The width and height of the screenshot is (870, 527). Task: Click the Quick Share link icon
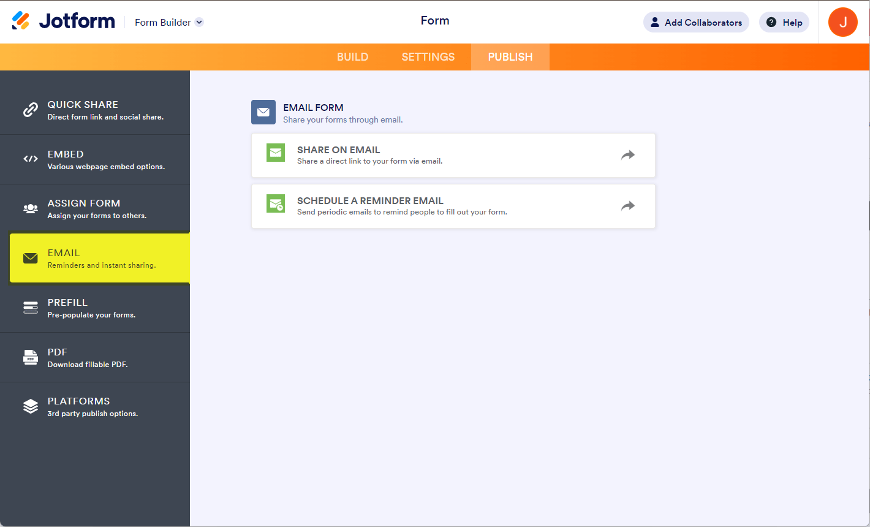coord(31,110)
